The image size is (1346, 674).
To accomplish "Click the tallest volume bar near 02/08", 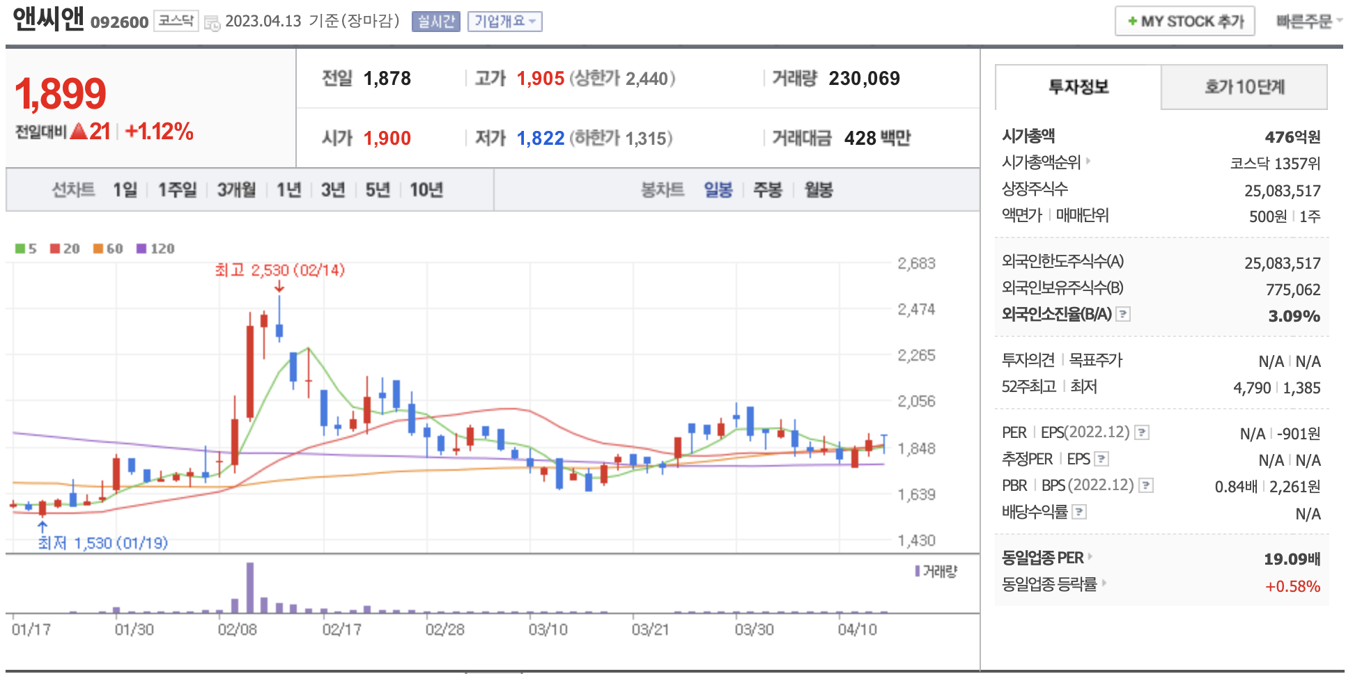I will 250,587.
